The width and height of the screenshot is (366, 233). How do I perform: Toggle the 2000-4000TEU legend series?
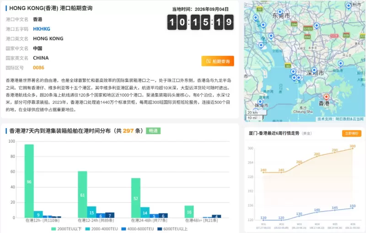(102, 229)
